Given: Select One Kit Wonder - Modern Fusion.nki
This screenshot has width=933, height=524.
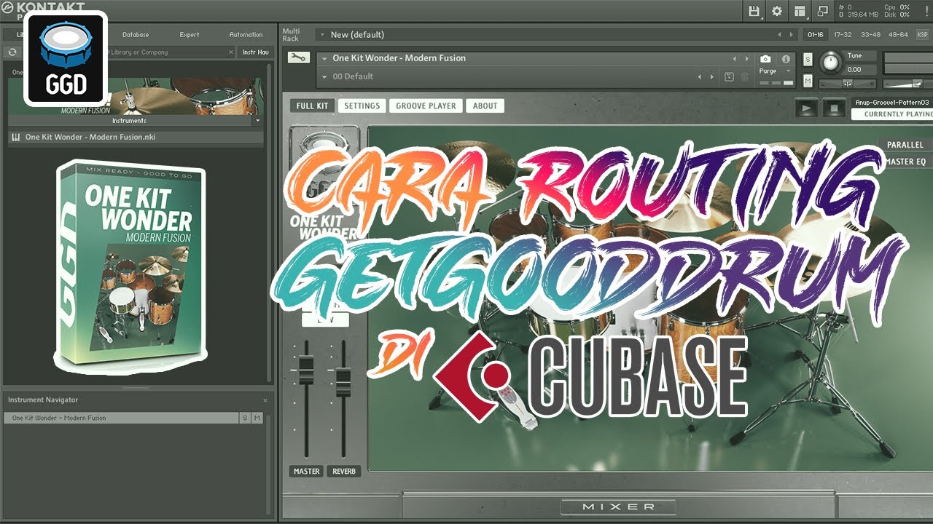Looking at the screenshot, I should [x=136, y=137].
